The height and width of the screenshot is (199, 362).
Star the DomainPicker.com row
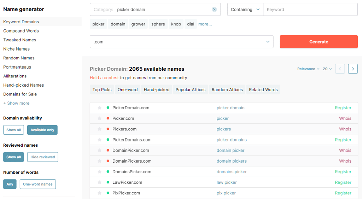tap(99, 150)
